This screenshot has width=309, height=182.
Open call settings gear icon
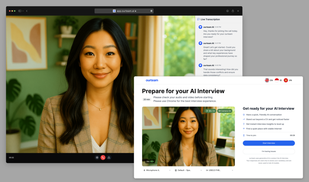pyautogui.click(x=97, y=157)
